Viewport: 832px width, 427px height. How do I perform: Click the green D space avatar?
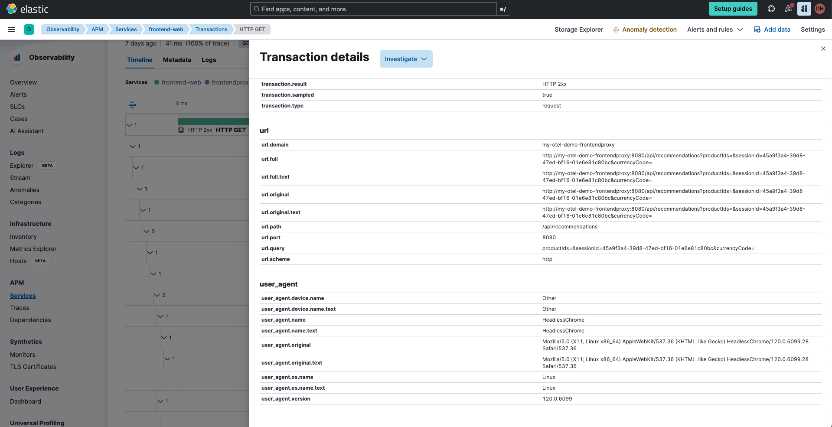click(29, 29)
